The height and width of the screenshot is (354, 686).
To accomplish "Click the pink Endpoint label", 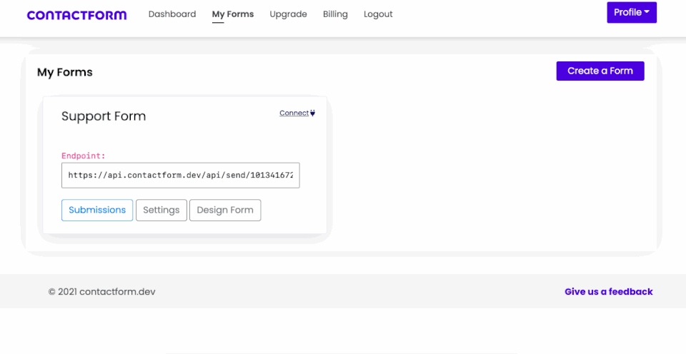I will [x=84, y=156].
